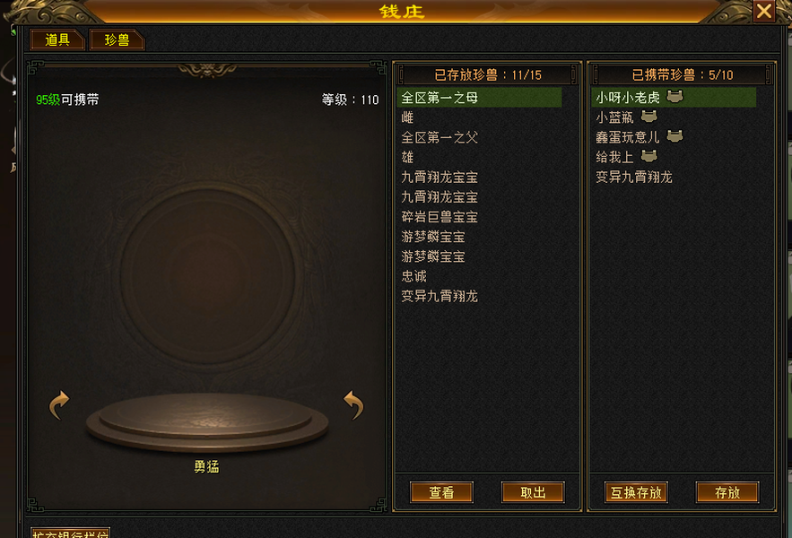Click the icon beside 小呀小老虎
Screen dimensions: 792x538
click(x=675, y=97)
